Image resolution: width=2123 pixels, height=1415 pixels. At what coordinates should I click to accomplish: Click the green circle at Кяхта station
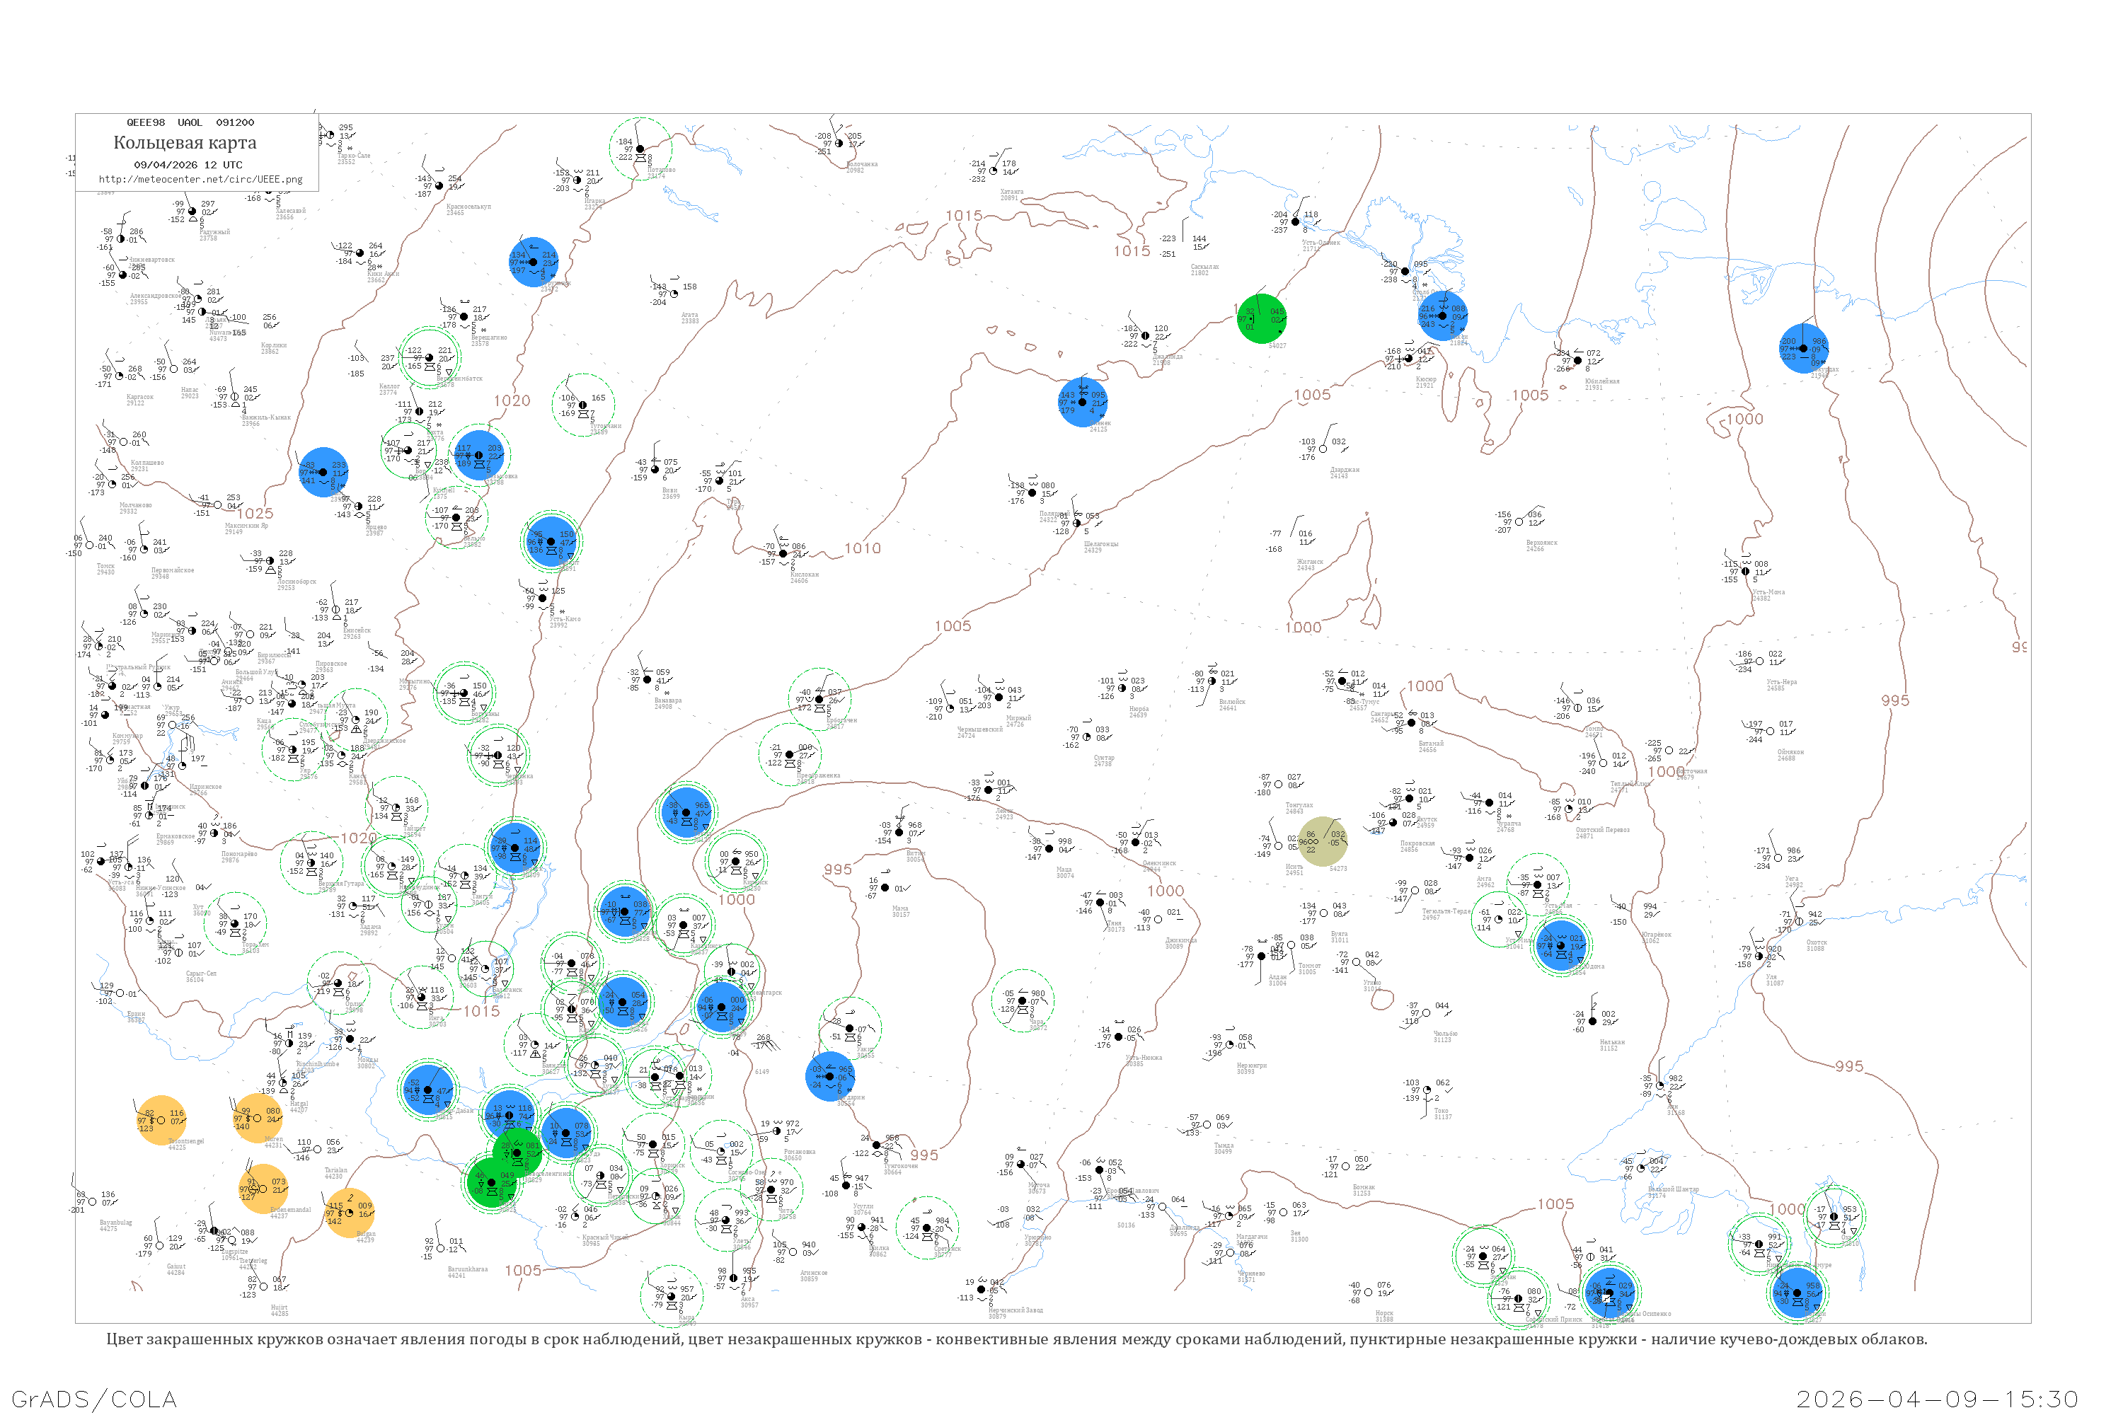tap(490, 1183)
